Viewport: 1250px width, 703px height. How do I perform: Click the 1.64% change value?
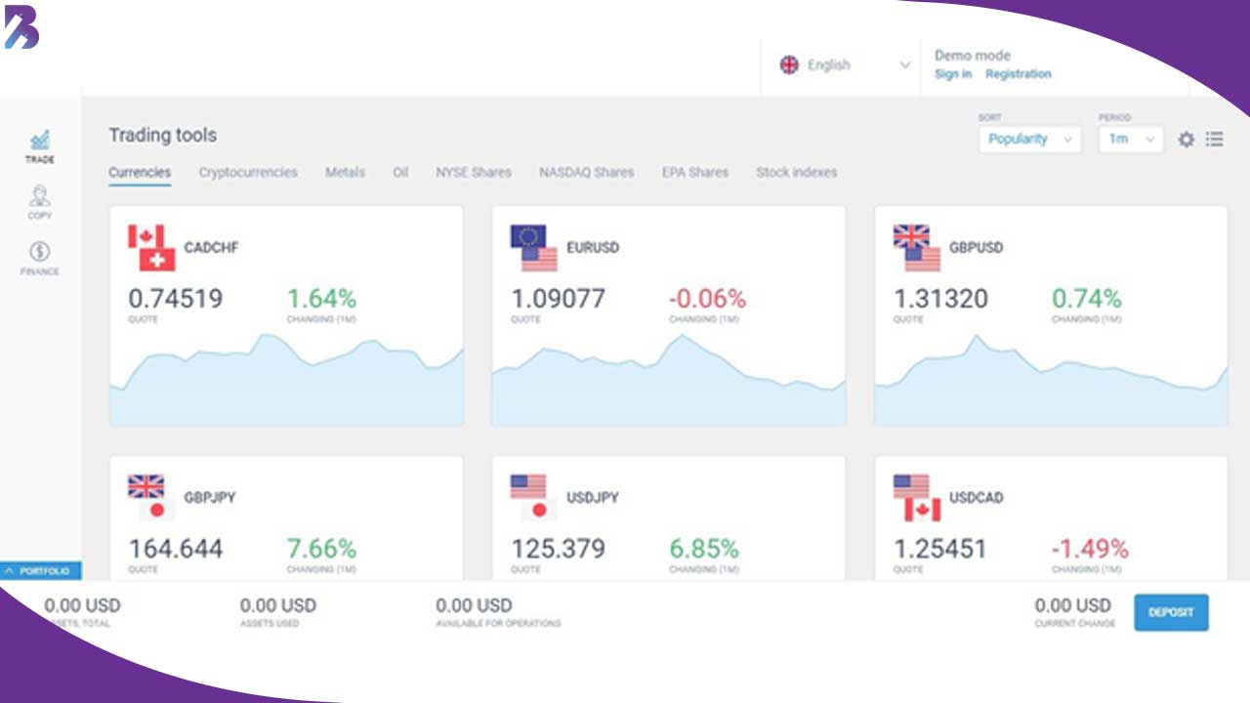pyautogui.click(x=322, y=299)
